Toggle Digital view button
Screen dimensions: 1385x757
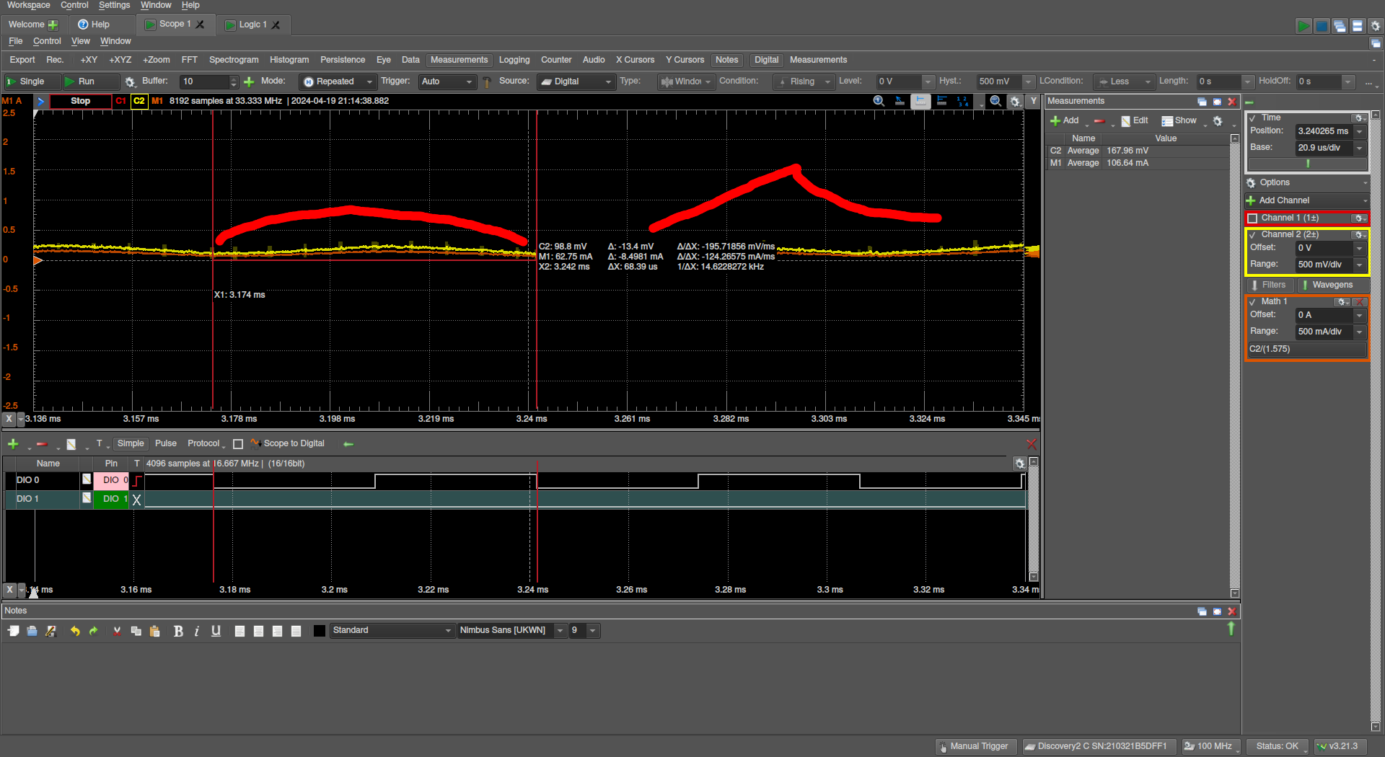766,60
